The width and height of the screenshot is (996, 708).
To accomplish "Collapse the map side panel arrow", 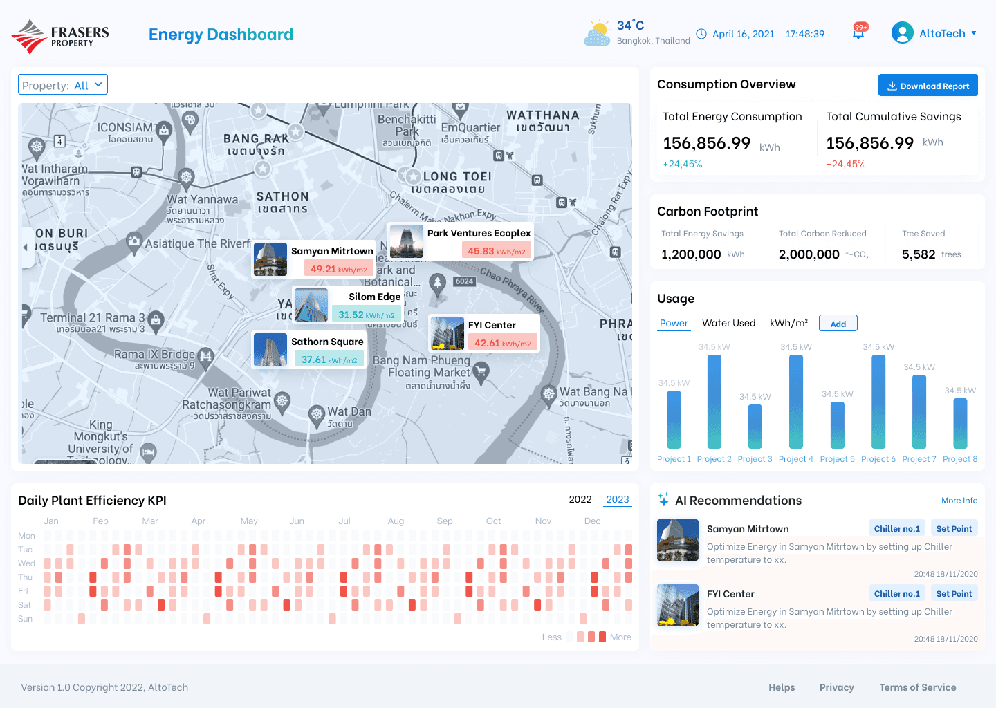I will tap(26, 247).
